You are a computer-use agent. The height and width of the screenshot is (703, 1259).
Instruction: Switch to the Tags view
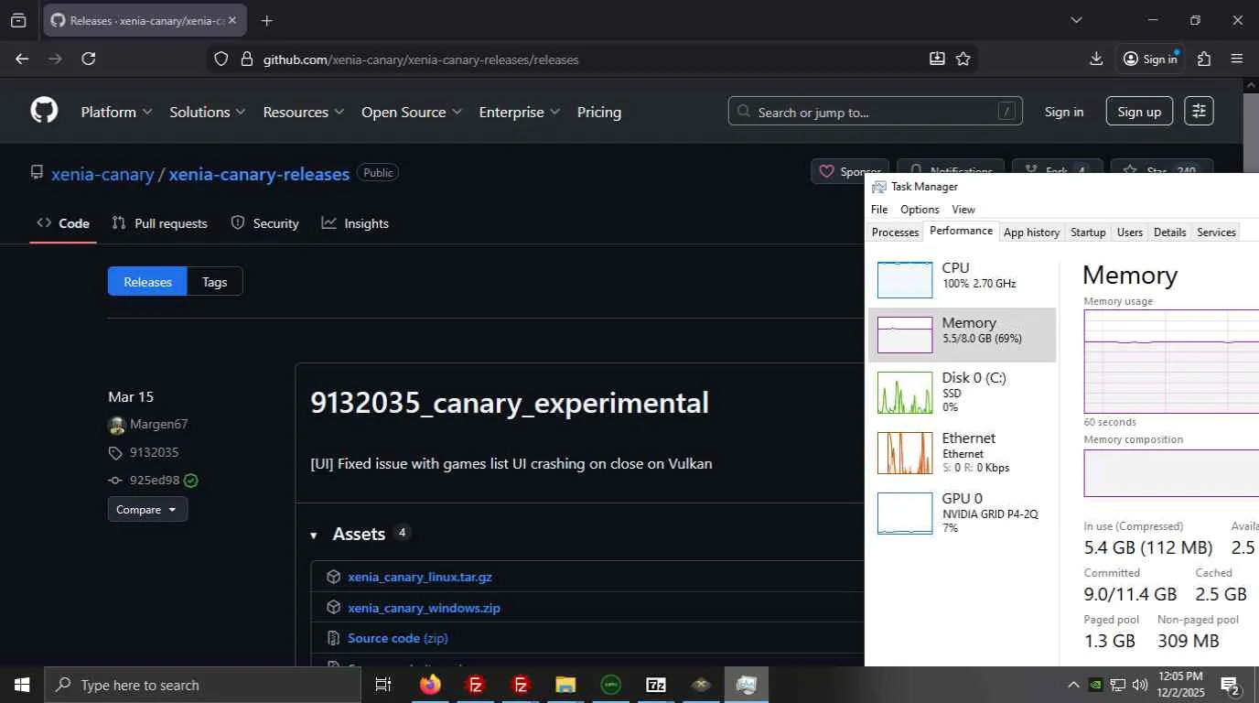coord(215,282)
